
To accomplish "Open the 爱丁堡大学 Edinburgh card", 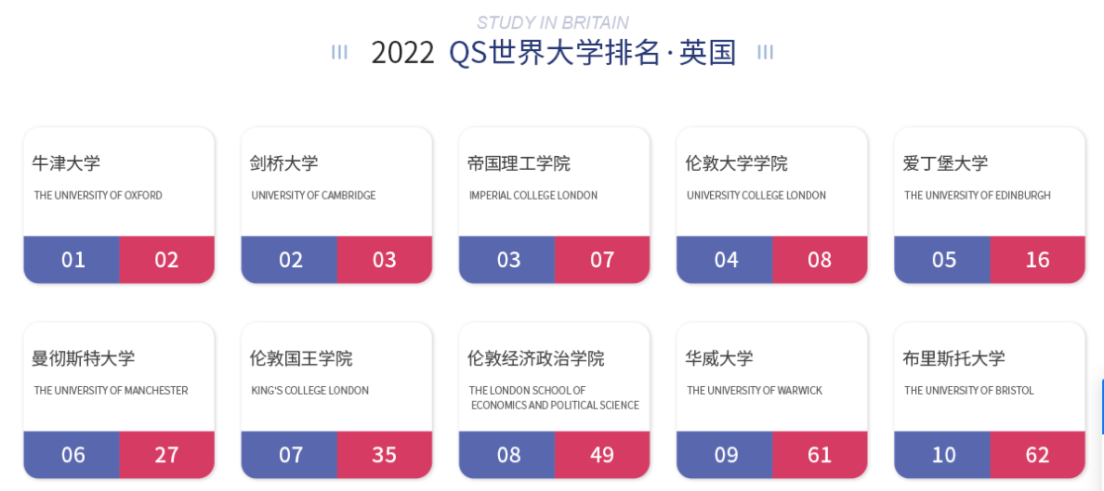I will click(990, 205).
